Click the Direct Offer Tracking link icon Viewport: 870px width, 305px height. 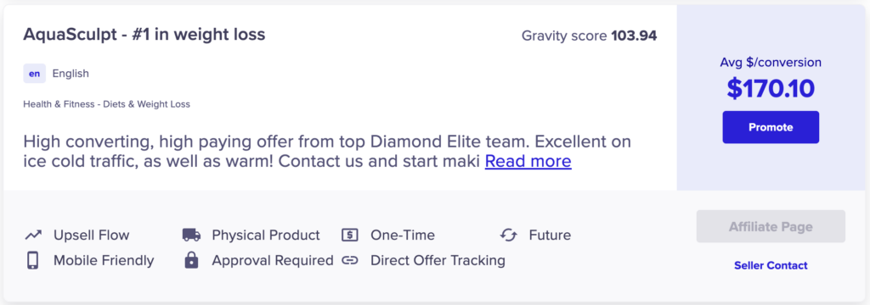[x=350, y=260]
